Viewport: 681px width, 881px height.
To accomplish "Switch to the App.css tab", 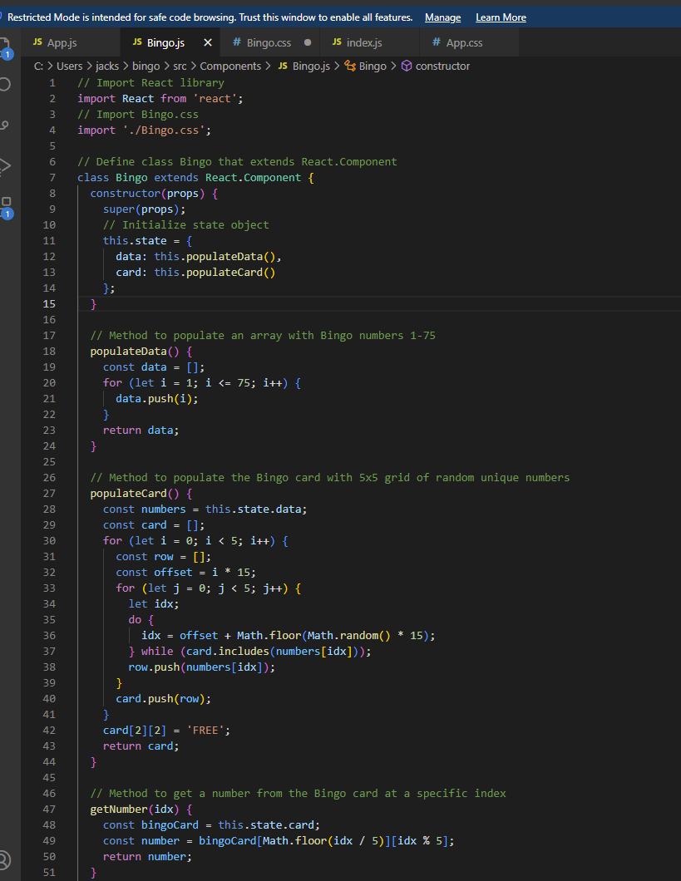I will (469, 42).
